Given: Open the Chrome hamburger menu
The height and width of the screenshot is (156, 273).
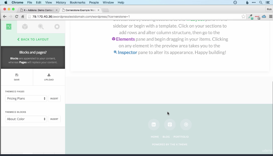Looking at the screenshot, I should click(x=271, y=17).
